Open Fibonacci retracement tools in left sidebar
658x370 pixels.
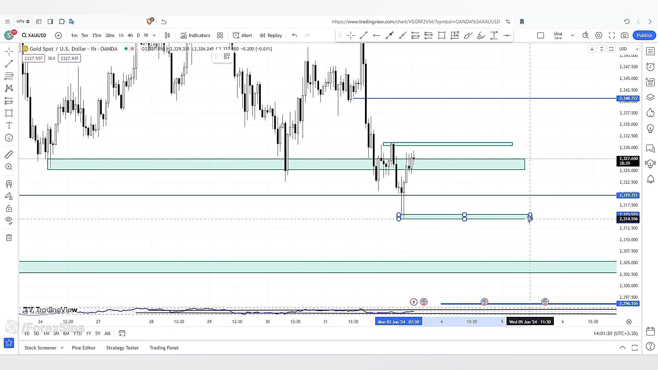click(x=9, y=76)
